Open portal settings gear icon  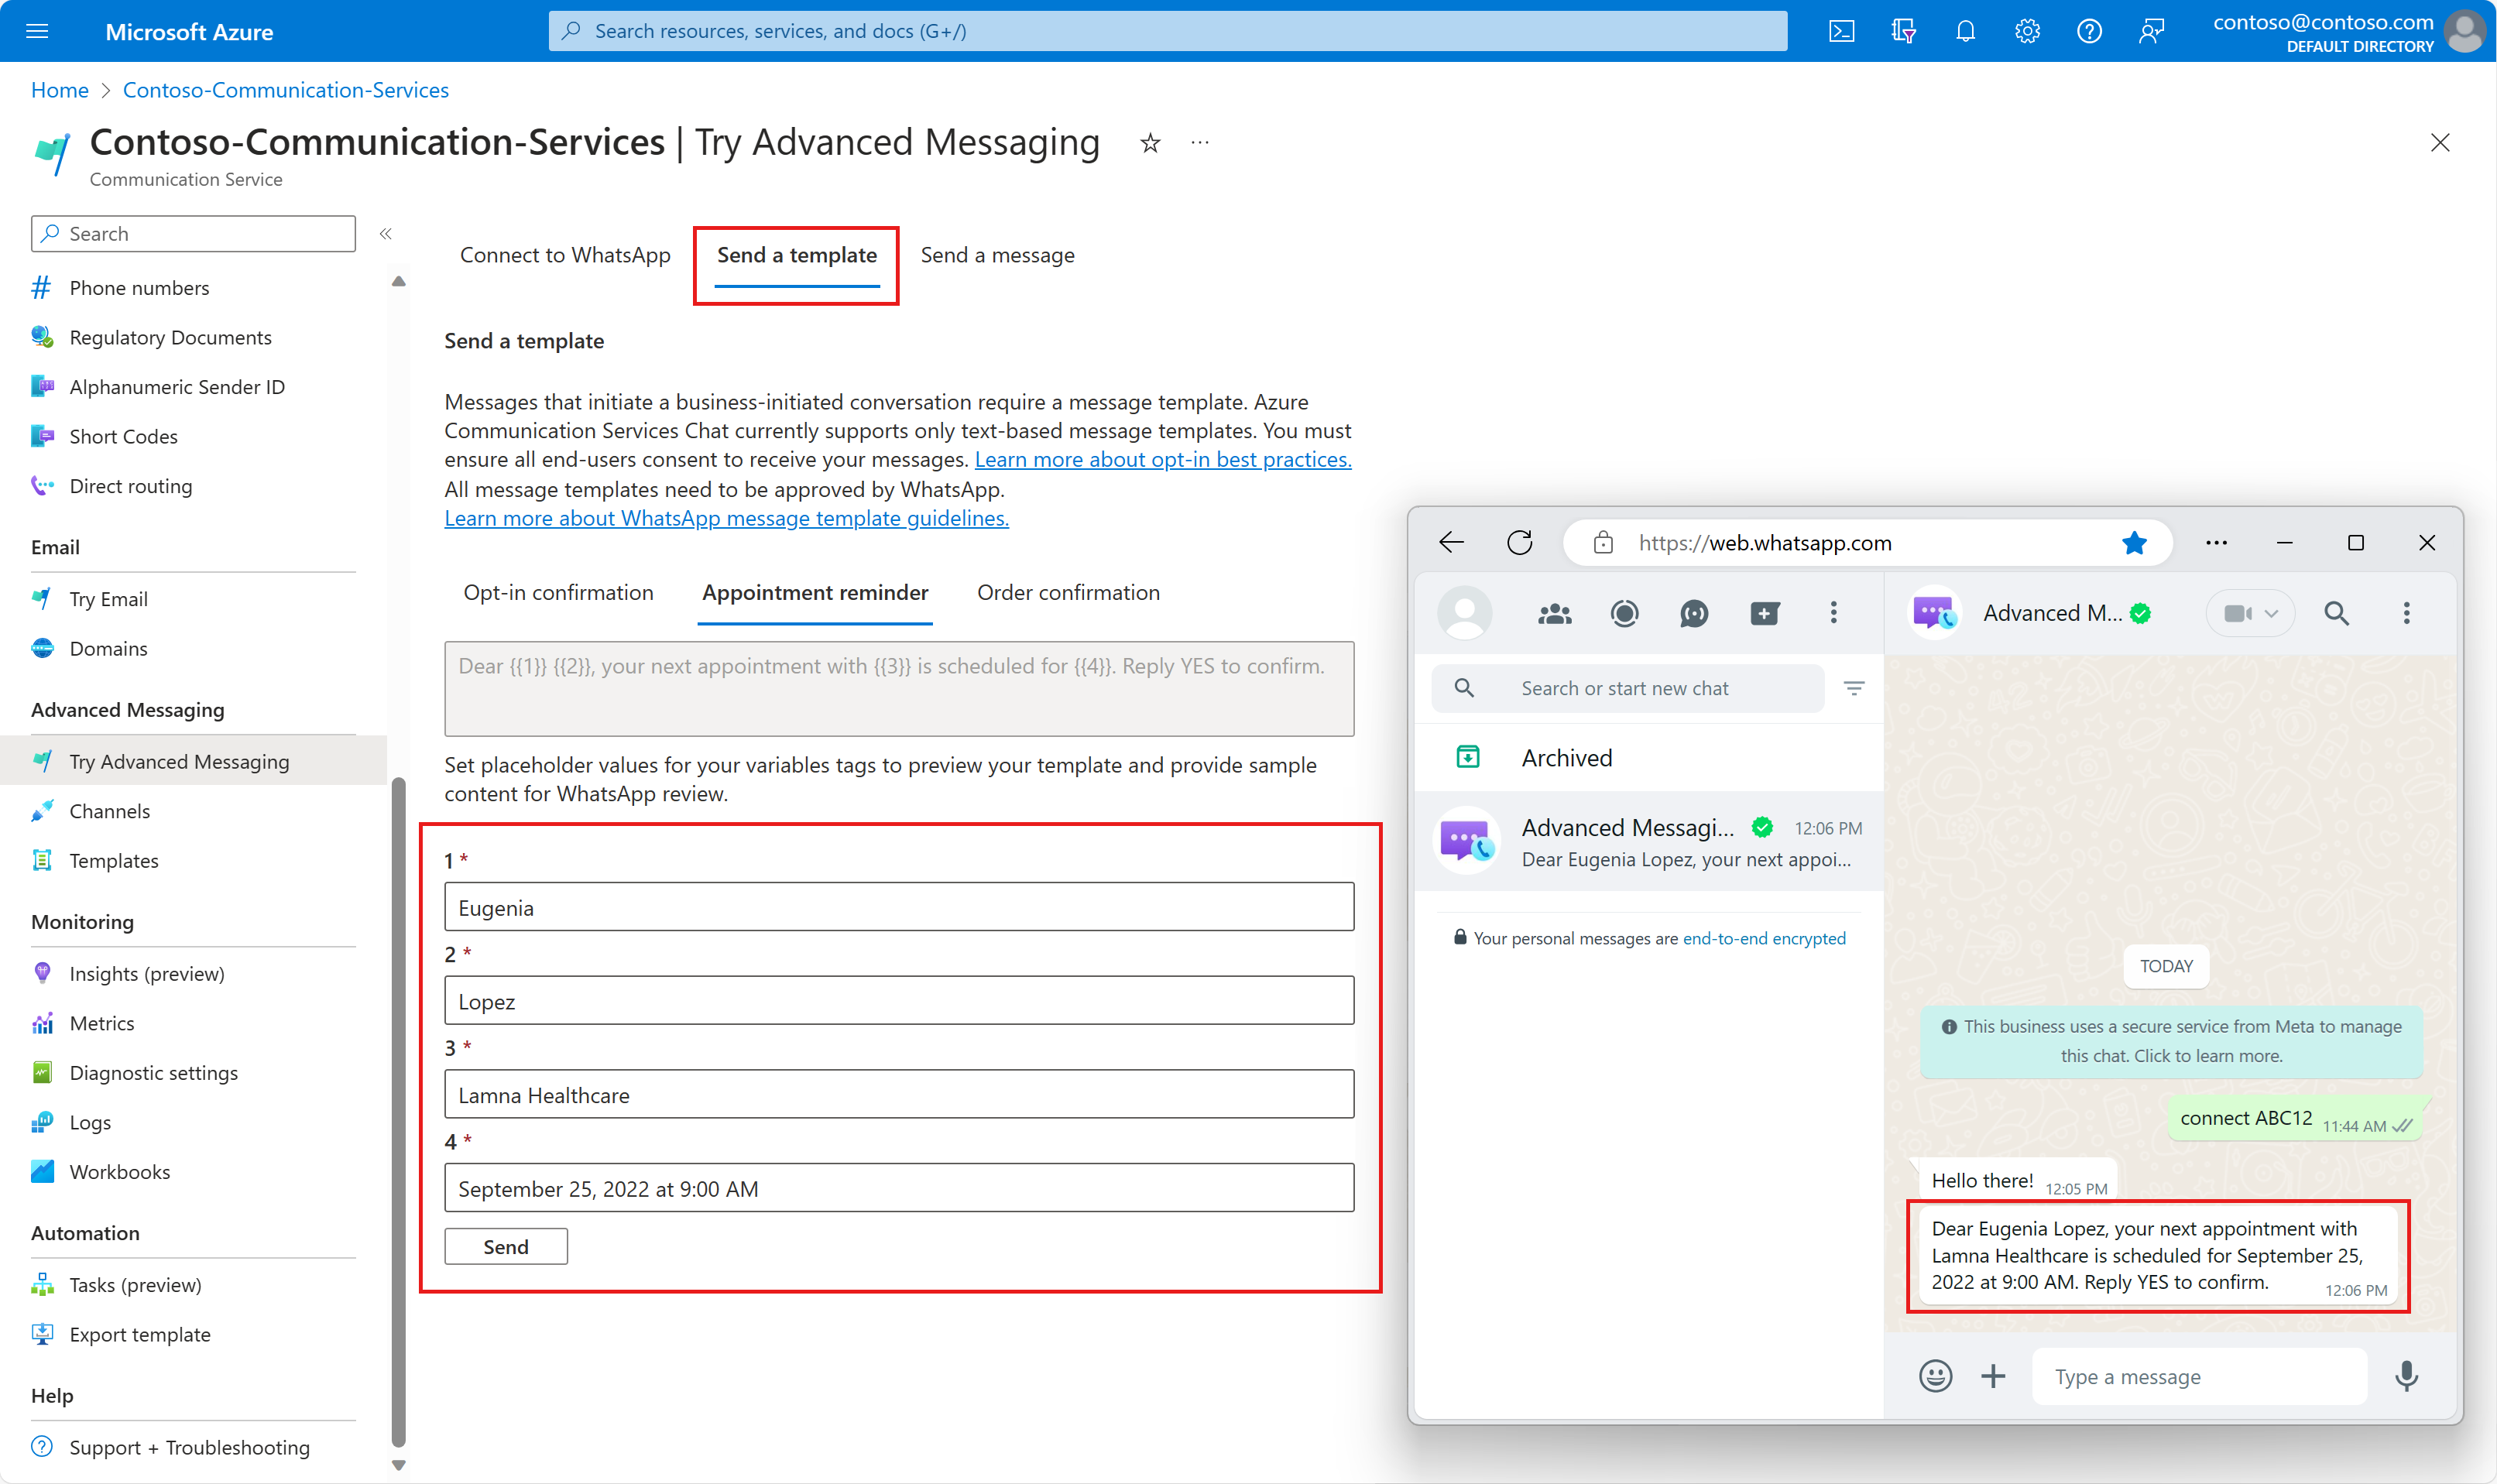point(2027,31)
